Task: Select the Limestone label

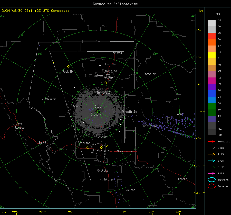Action: pos(49,99)
